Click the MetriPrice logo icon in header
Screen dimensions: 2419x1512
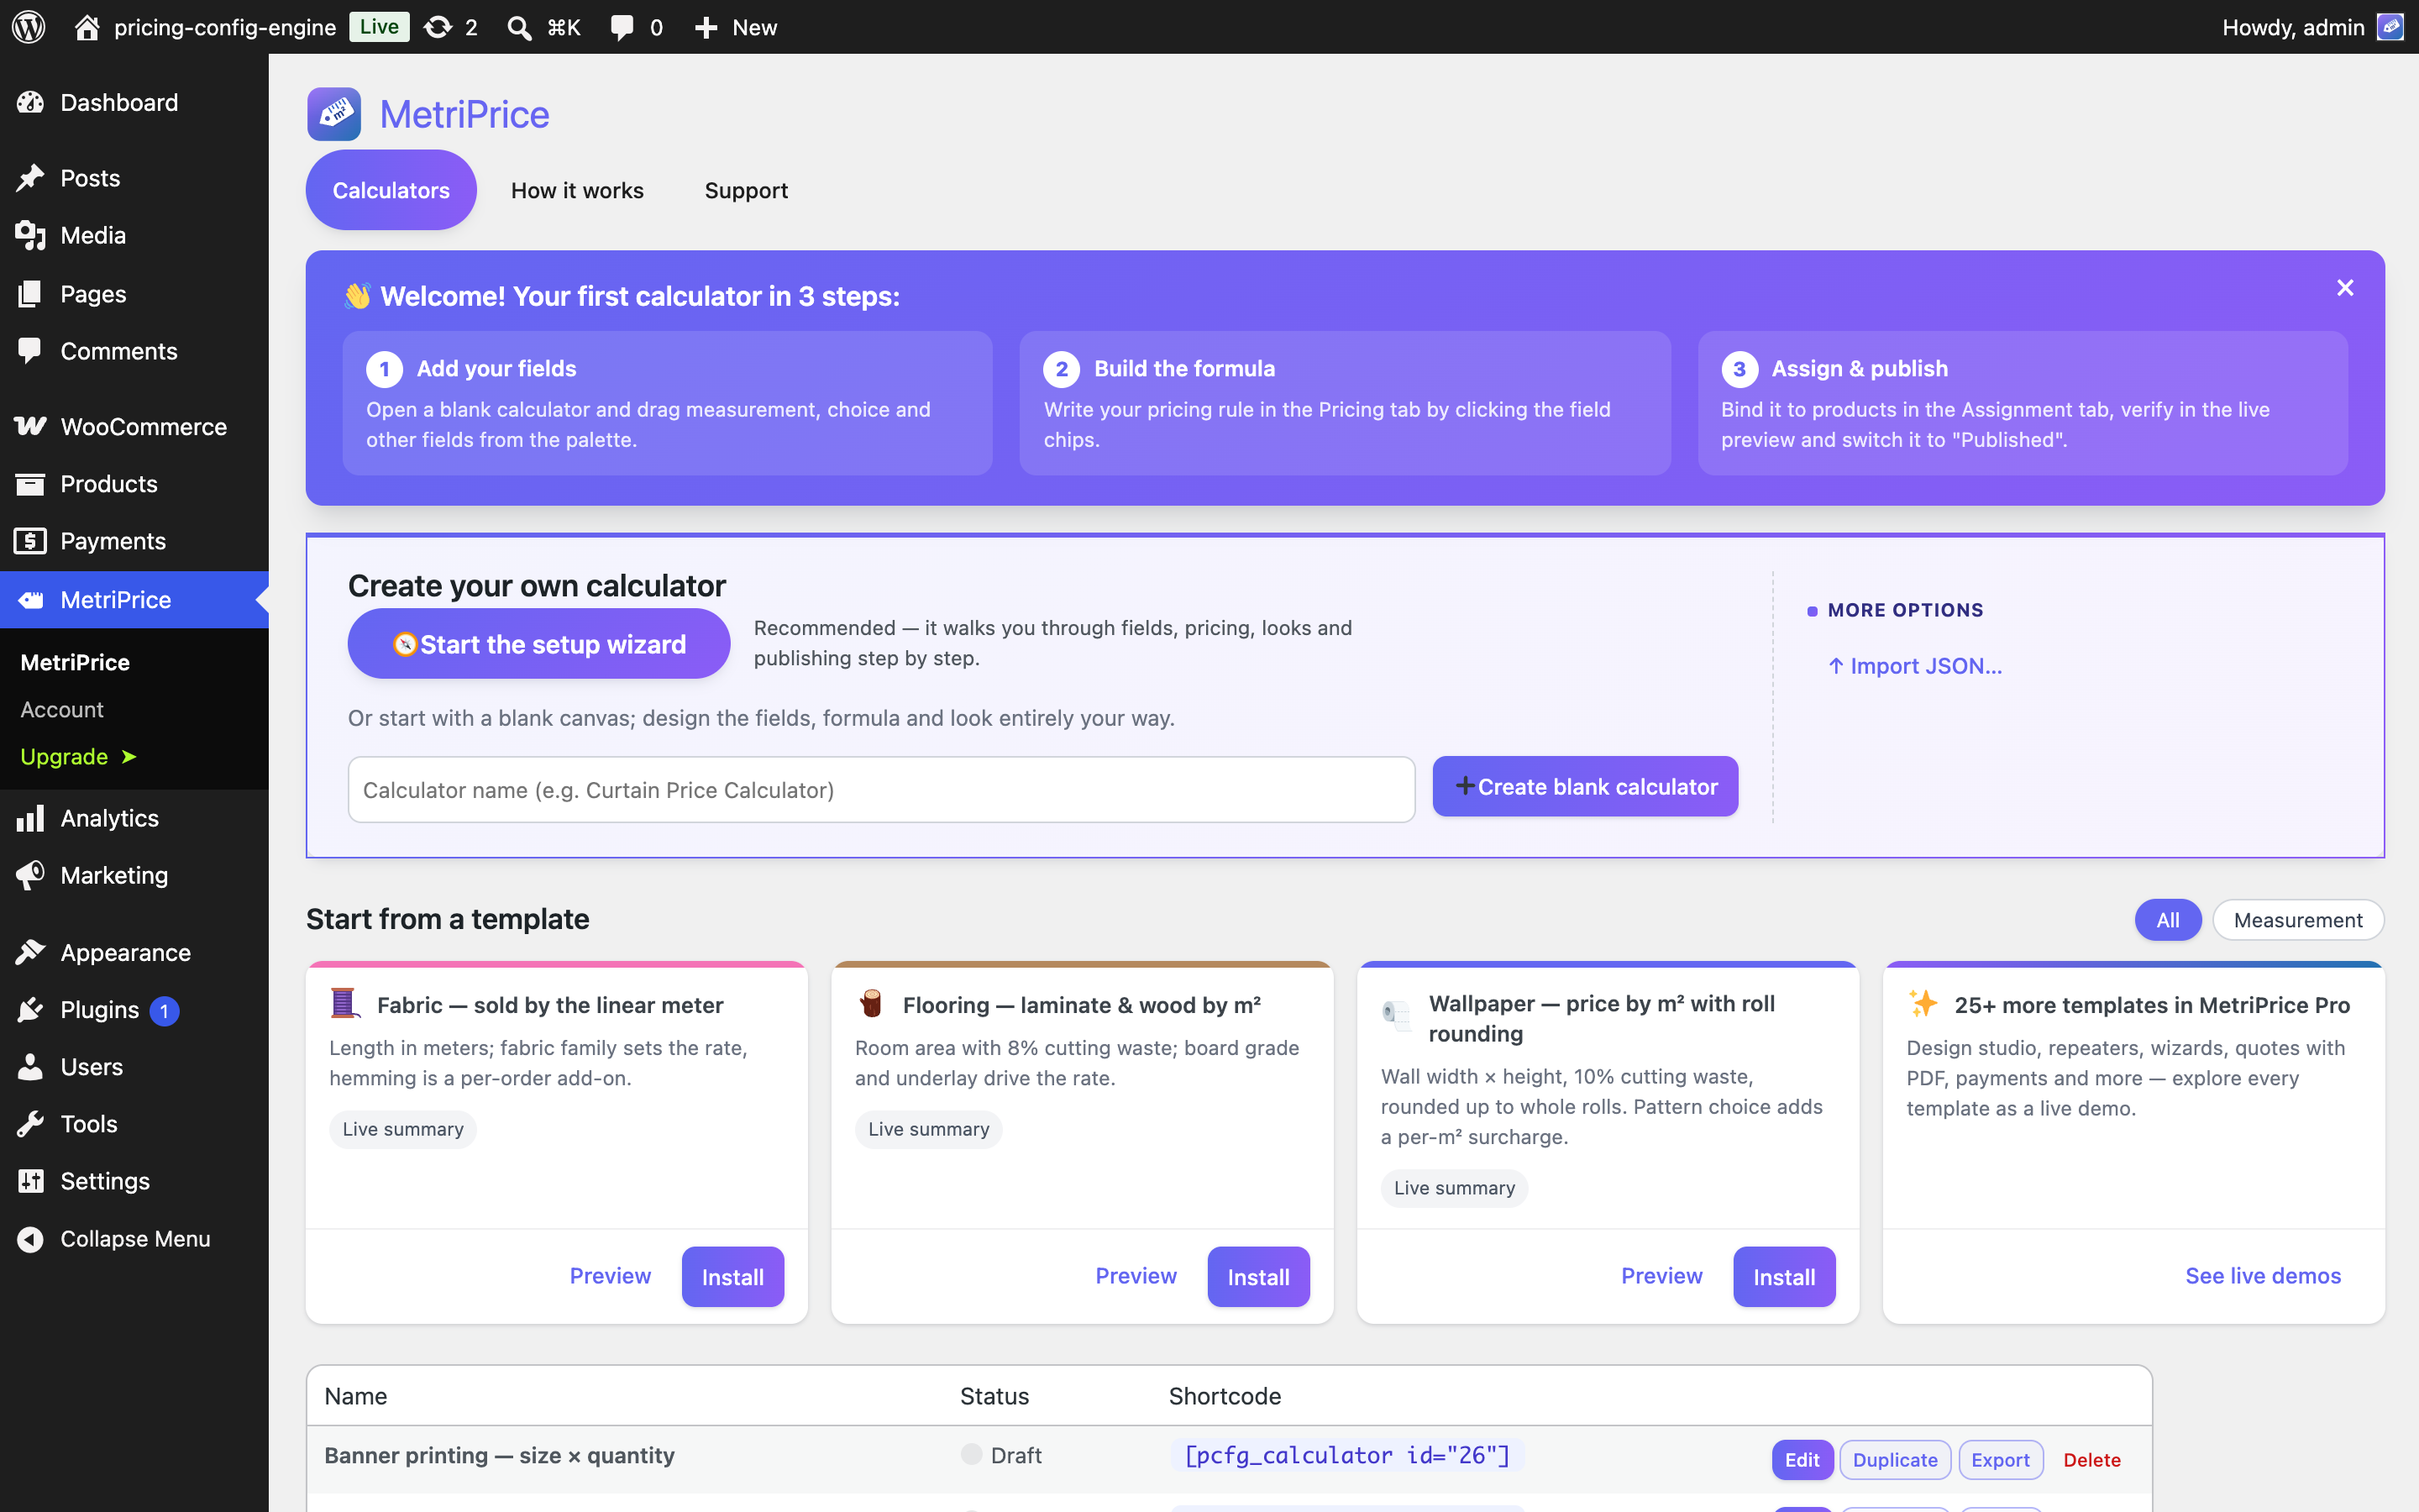pyautogui.click(x=333, y=114)
